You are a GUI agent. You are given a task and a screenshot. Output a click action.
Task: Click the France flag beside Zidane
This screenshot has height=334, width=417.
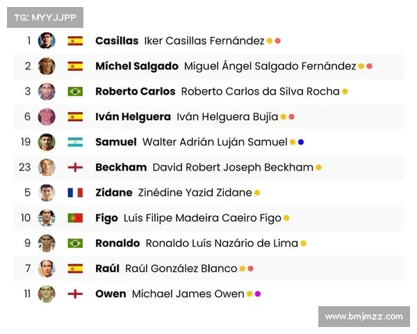pos(75,193)
